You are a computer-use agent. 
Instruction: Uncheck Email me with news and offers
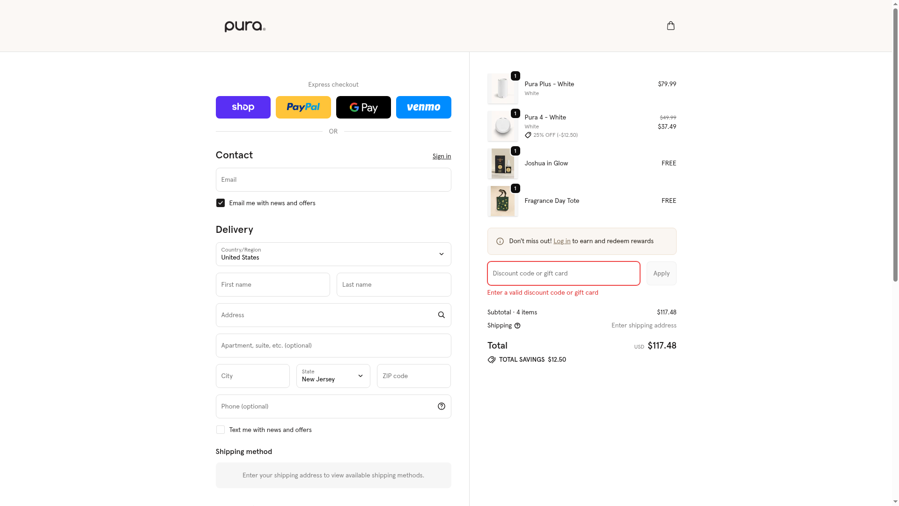[221, 203]
